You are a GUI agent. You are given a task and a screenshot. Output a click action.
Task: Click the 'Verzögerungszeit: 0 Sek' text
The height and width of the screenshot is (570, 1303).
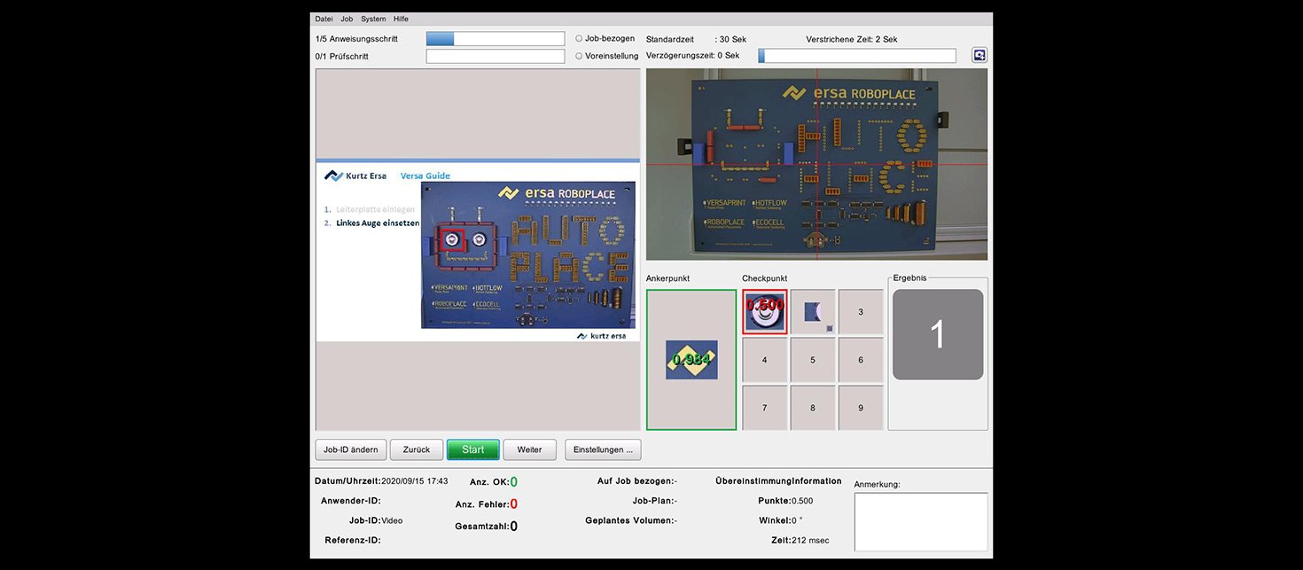[x=692, y=56]
